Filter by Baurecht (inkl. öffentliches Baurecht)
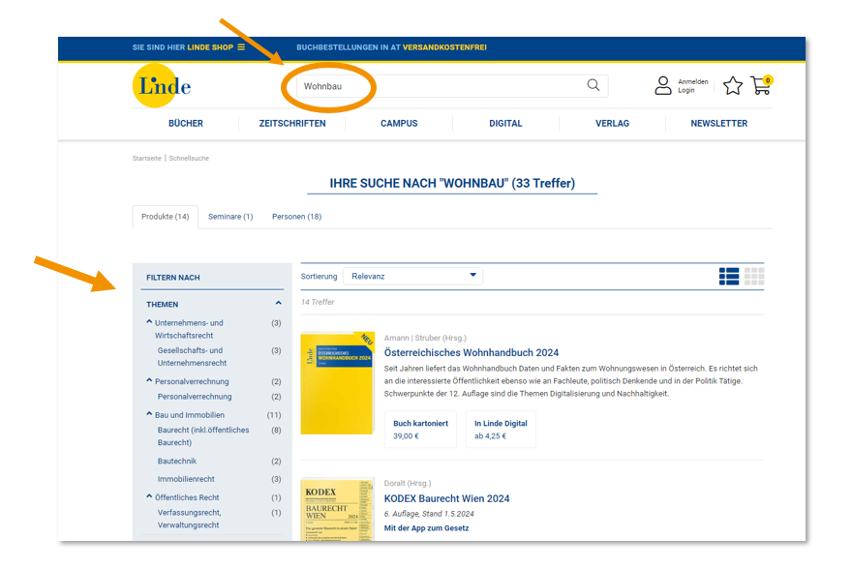 pyautogui.click(x=203, y=436)
